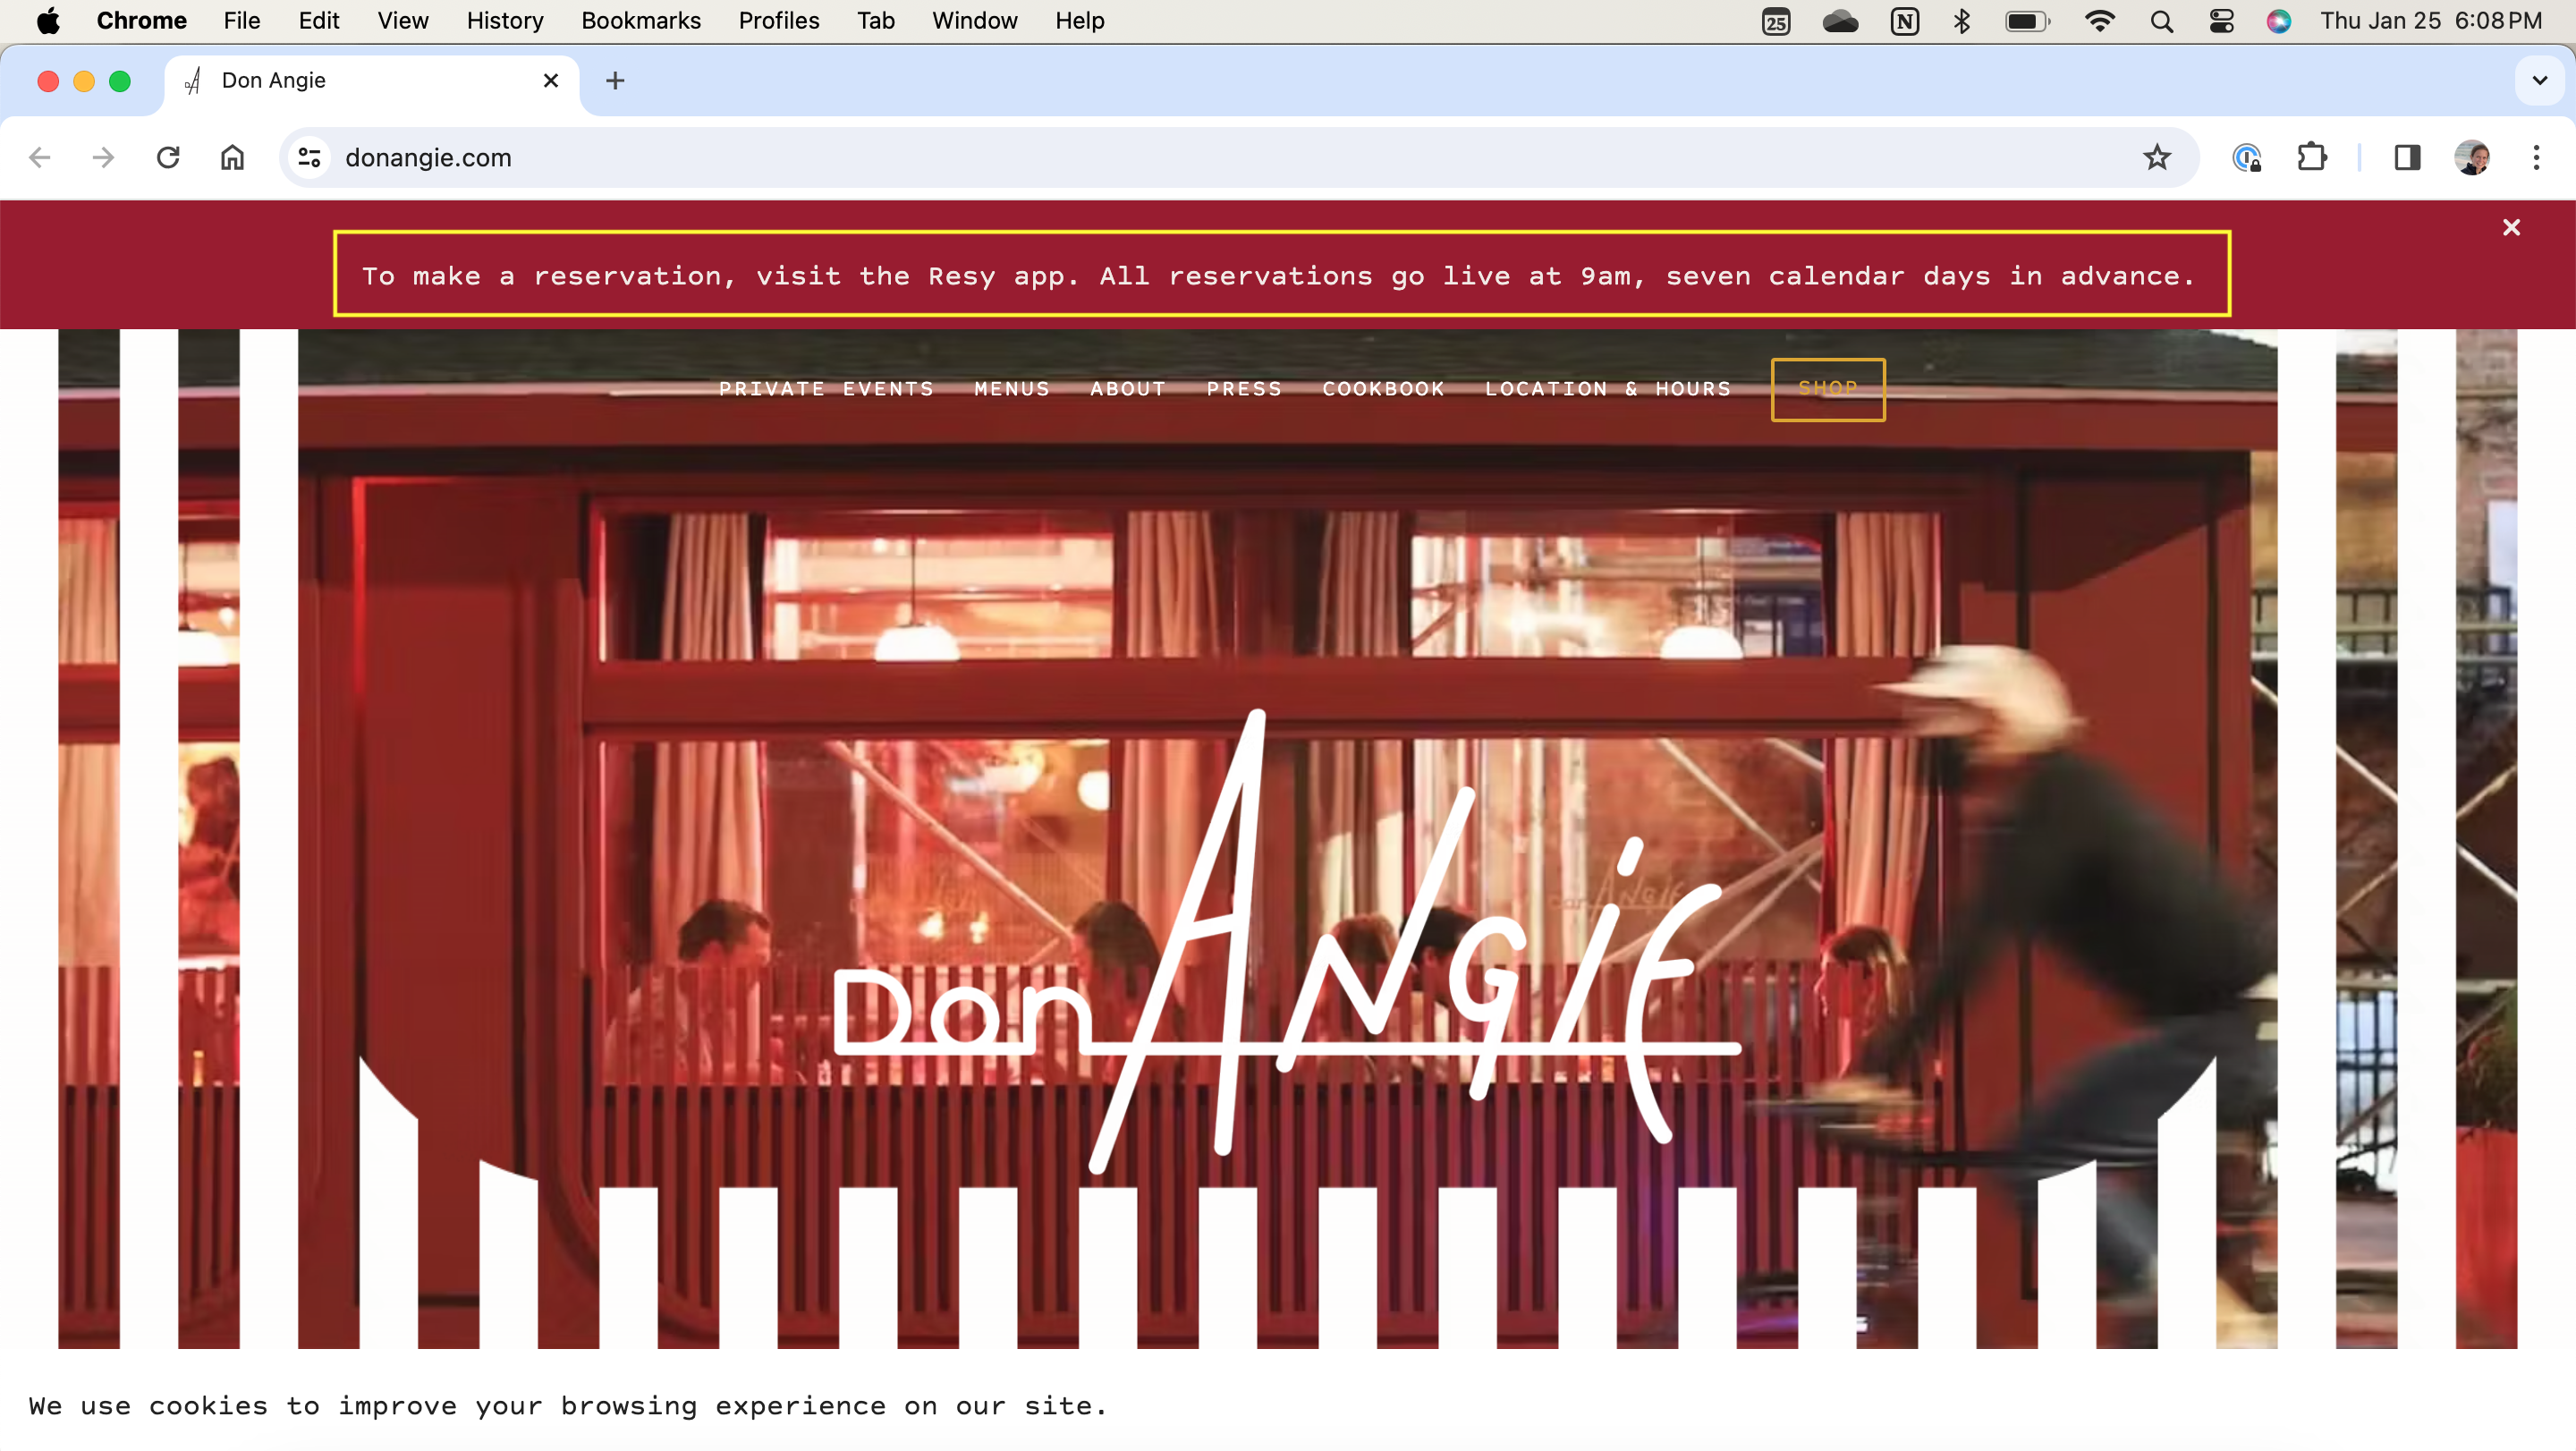Viewport: 2576px width, 1451px height.
Task: Open the Window menu
Action: click(974, 21)
